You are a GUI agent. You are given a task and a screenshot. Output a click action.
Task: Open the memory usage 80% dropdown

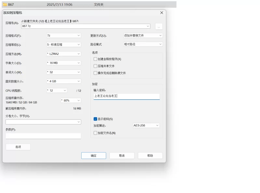click(71, 100)
